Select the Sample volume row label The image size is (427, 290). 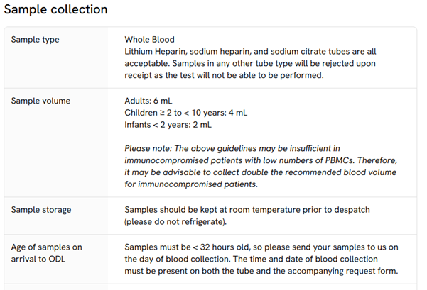tap(40, 101)
